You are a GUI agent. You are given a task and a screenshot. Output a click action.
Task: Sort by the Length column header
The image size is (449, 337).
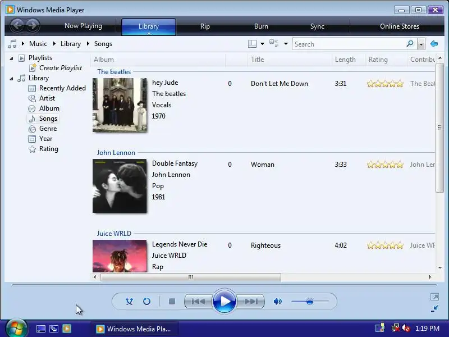point(349,60)
